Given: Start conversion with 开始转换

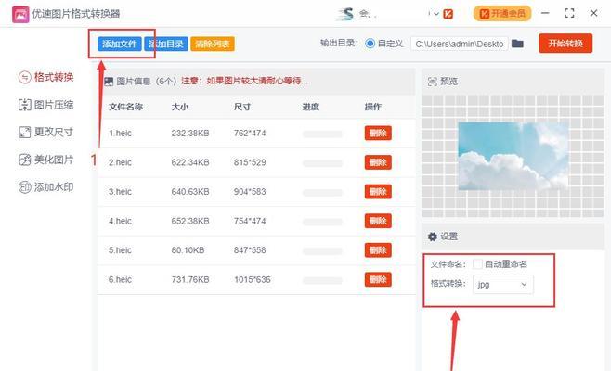Looking at the screenshot, I should click(565, 44).
